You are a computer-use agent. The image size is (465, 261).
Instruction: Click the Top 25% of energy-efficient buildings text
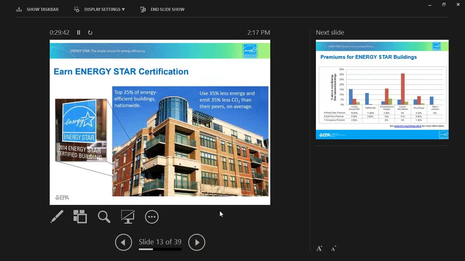[136, 99]
